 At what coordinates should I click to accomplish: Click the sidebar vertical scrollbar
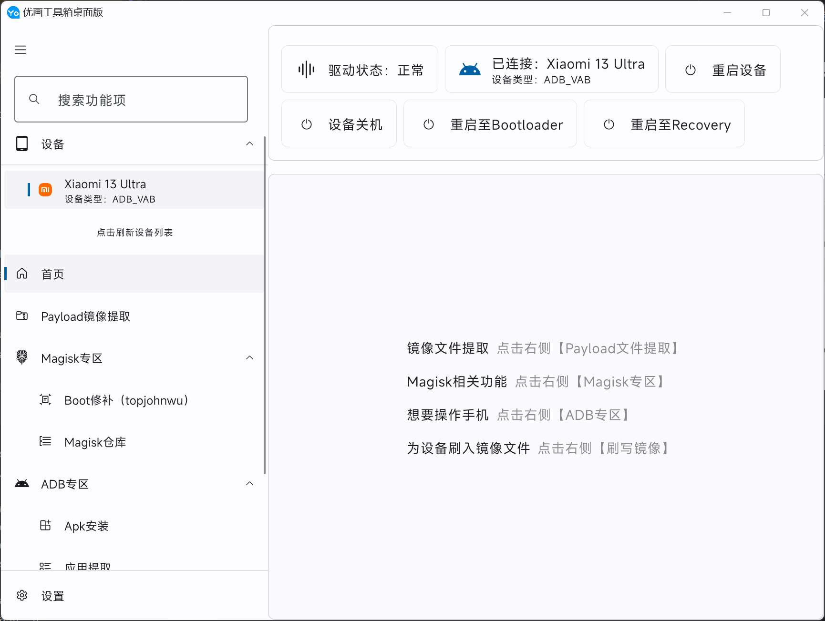pyautogui.click(x=265, y=305)
